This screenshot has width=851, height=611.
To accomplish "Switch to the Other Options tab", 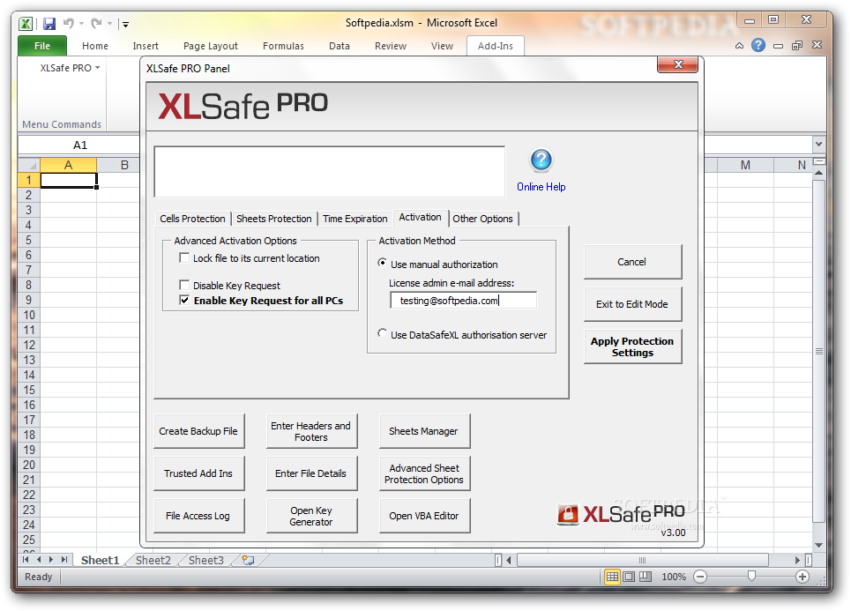I will coord(482,219).
